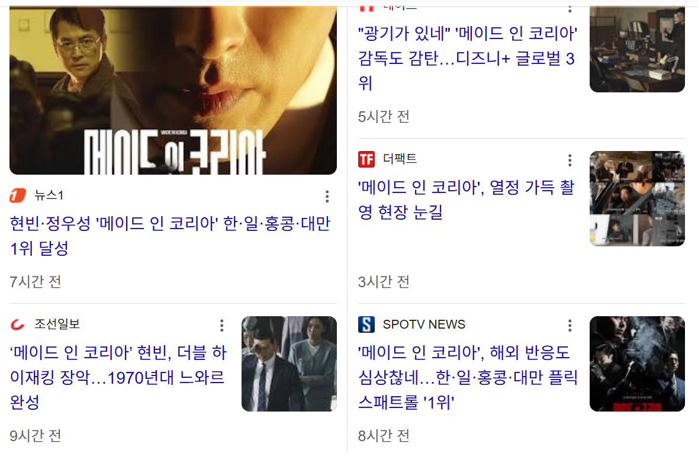Screen dimensions: 698x453
Task: Click the office scene thumbnail beside 광기가 있네 article
Action: click(x=637, y=49)
